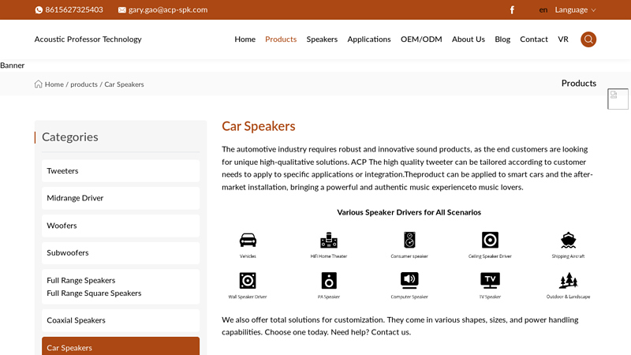Open the Applications menu item

pos(369,39)
